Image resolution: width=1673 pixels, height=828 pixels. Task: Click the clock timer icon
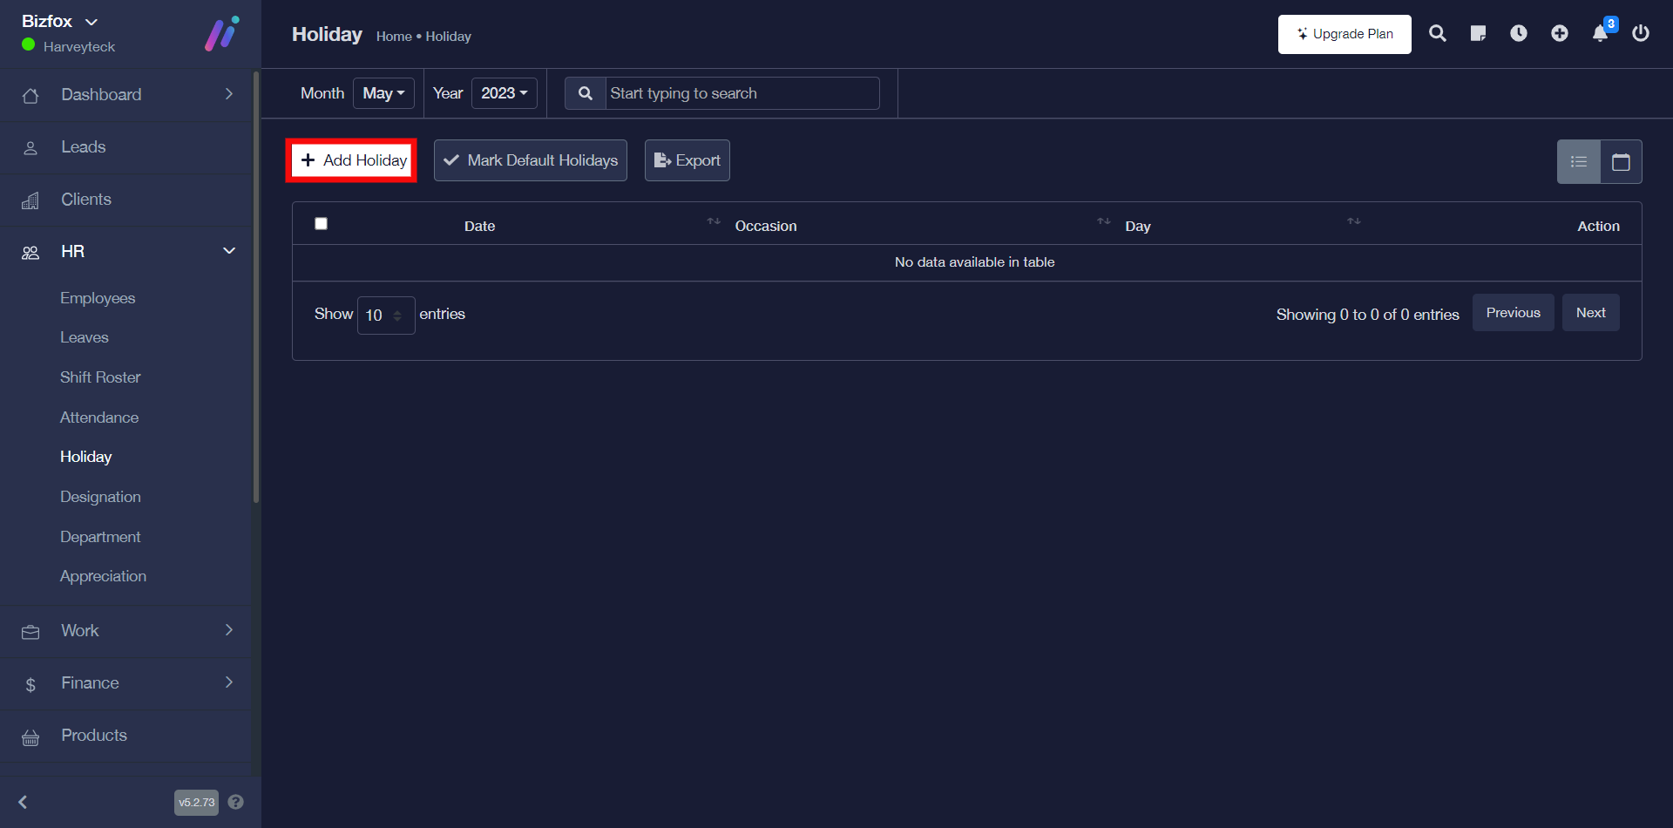[1518, 34]
